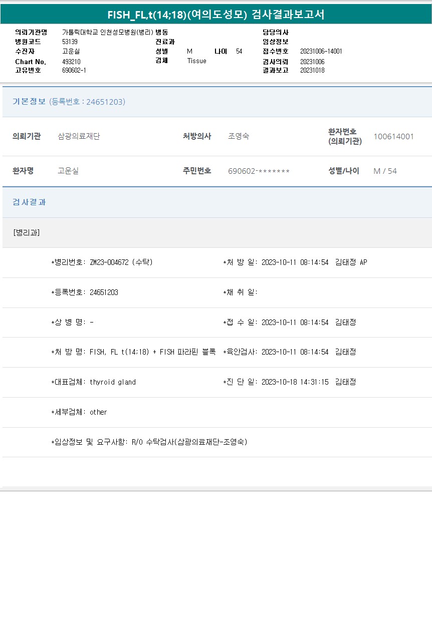Click referring institution 삼광의료재단

[x=79, y=136]
